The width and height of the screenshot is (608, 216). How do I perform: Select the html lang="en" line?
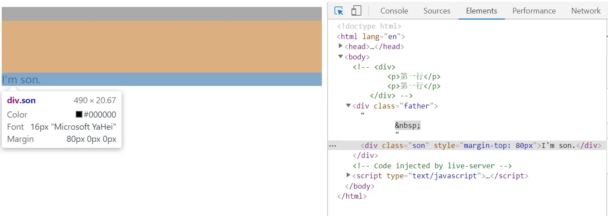(x=371, y=37)
